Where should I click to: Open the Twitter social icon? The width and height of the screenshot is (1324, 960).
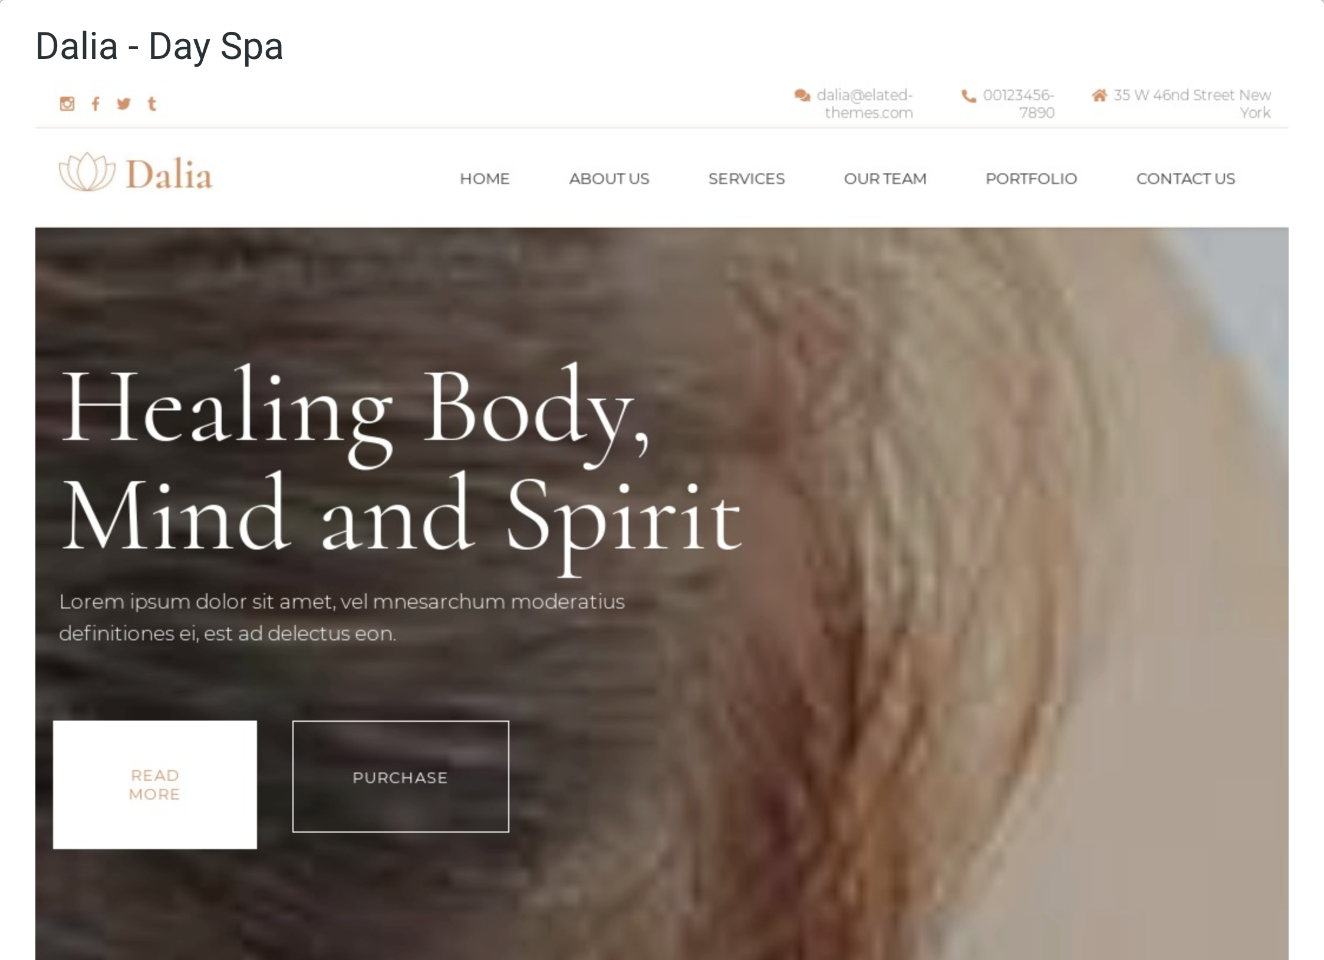(x=123, y=104)
